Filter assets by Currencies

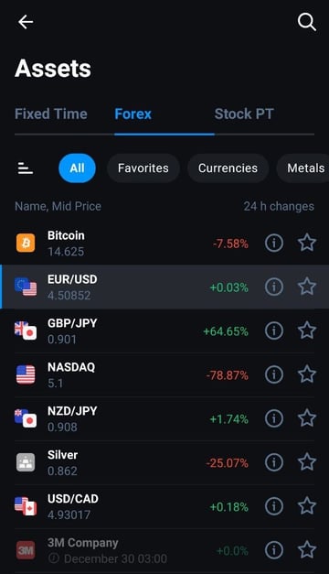coord(228,168)
